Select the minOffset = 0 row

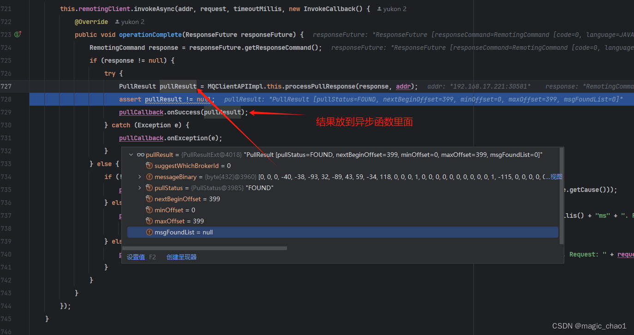[x=342, y=210]
